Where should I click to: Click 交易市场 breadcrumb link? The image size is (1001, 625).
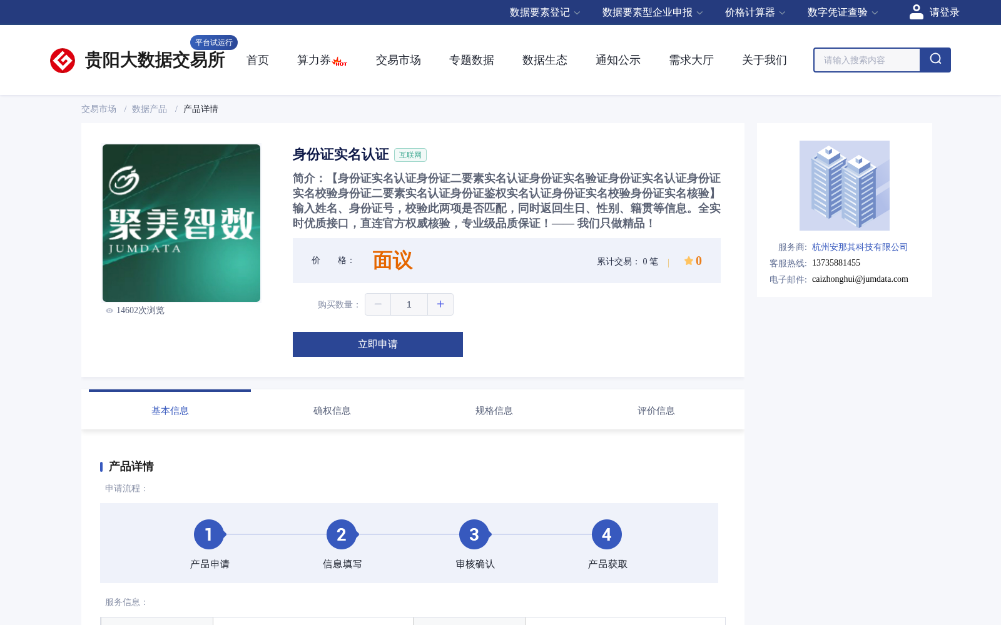[99, 109]
